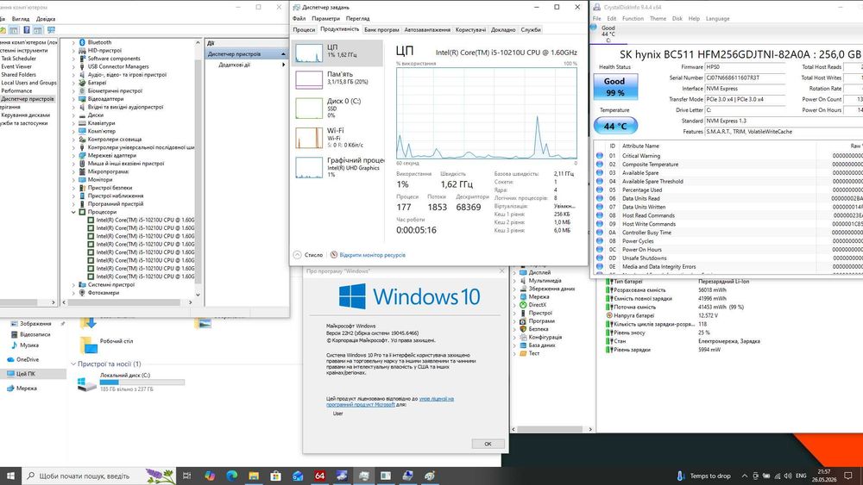
Task: Expand the Bluetooth device category
Action: click(x=73, y=42)
